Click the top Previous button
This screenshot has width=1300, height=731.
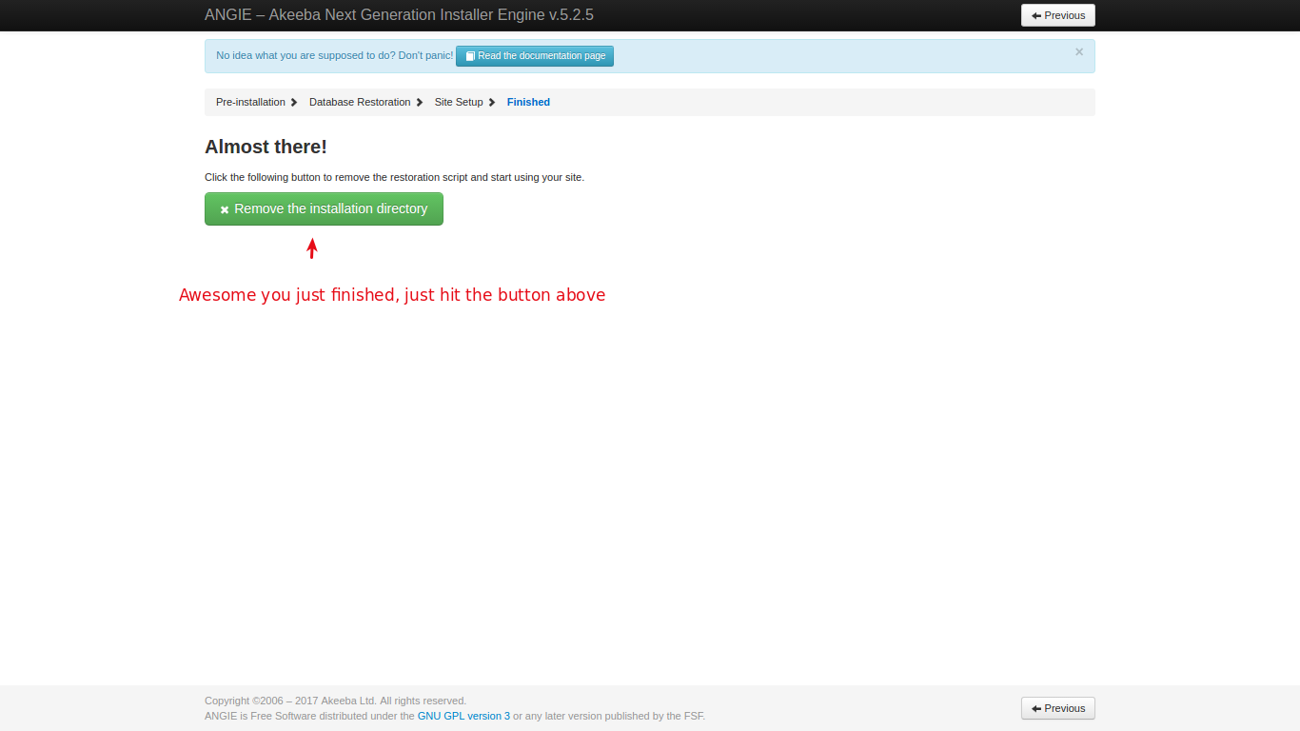click(1058, 15)
